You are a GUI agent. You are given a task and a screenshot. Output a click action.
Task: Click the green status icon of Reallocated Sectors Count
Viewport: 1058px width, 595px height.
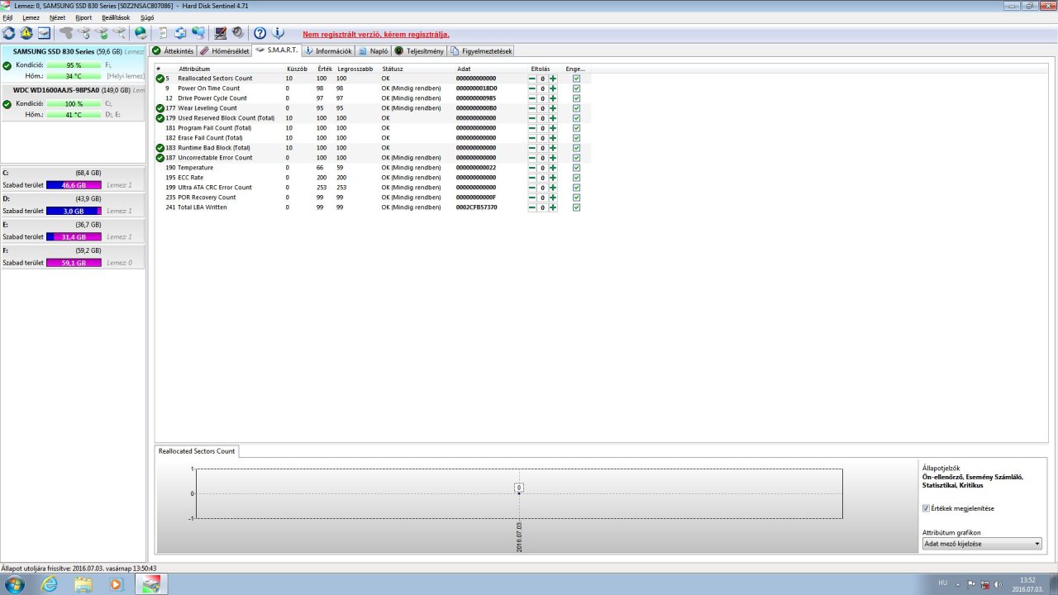pos(160,79)
